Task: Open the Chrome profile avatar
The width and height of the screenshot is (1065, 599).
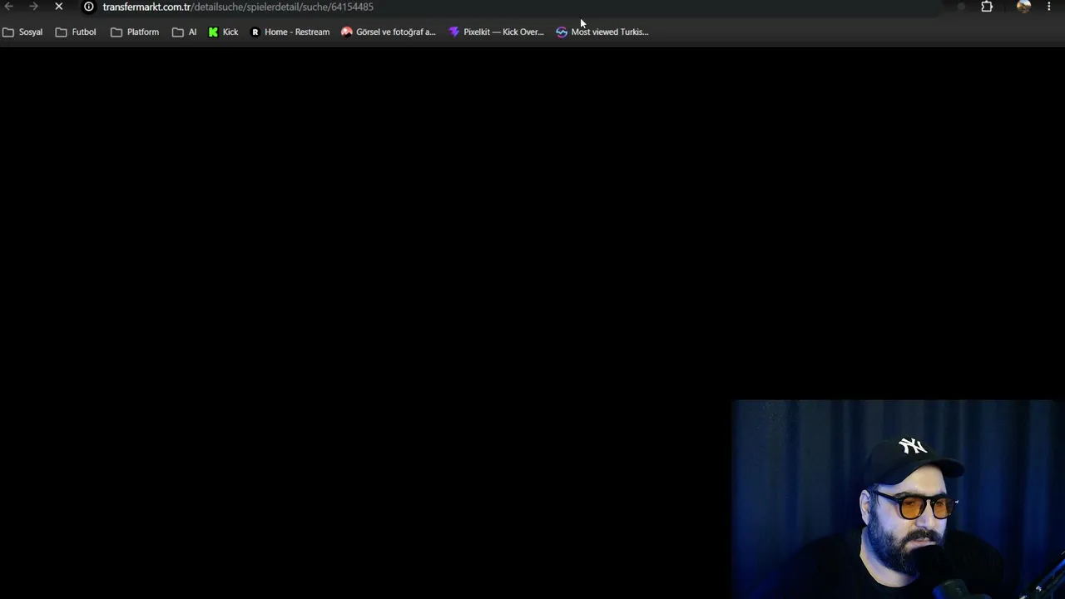Action: tap(1023, 7)
